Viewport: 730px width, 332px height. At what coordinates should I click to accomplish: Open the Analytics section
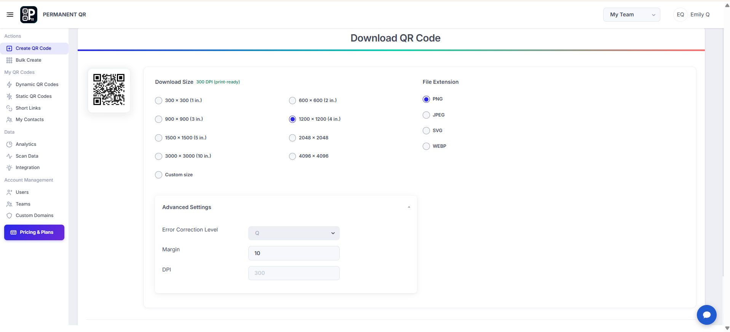26,144
